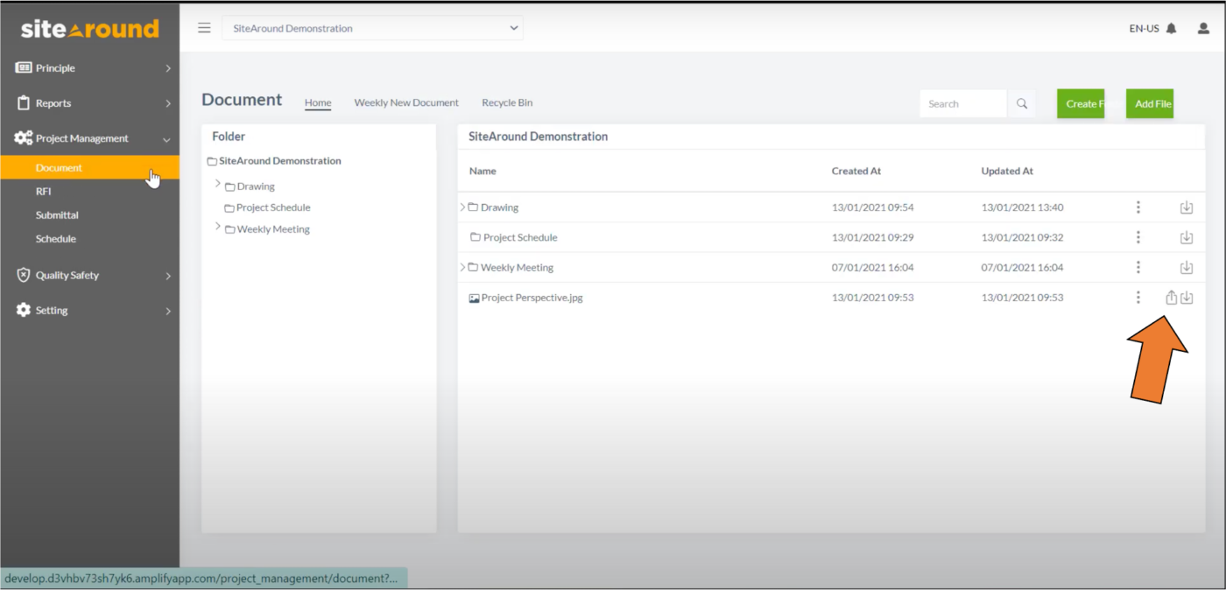The image size is (1226, 590).
Task: Open the options menu for Weekly Meeting row
Action: click(x=1138, y=267)
